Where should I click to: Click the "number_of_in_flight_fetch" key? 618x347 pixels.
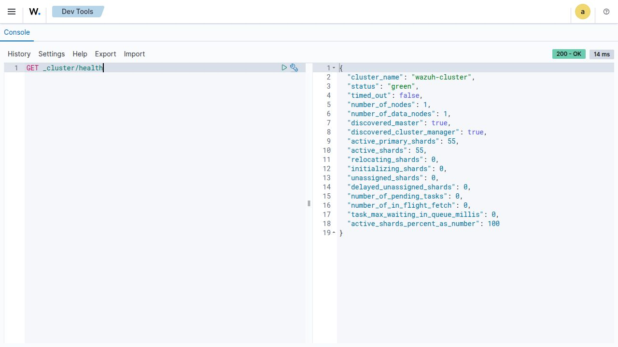402,205
